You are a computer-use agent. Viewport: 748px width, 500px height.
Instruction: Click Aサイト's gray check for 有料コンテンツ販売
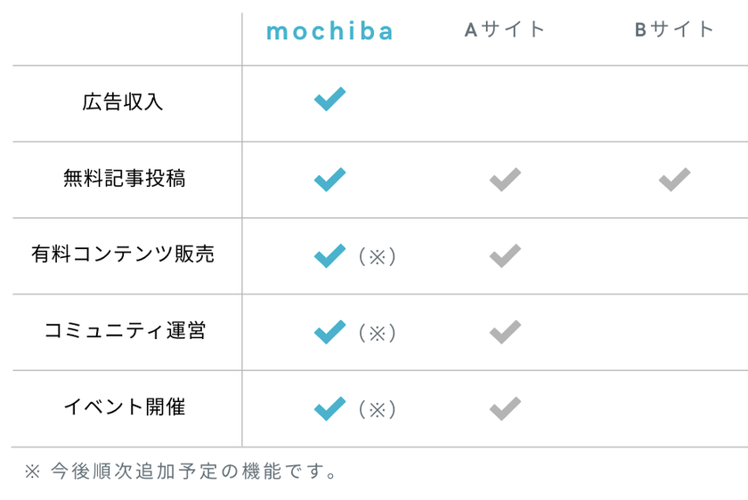click(505, 256)
